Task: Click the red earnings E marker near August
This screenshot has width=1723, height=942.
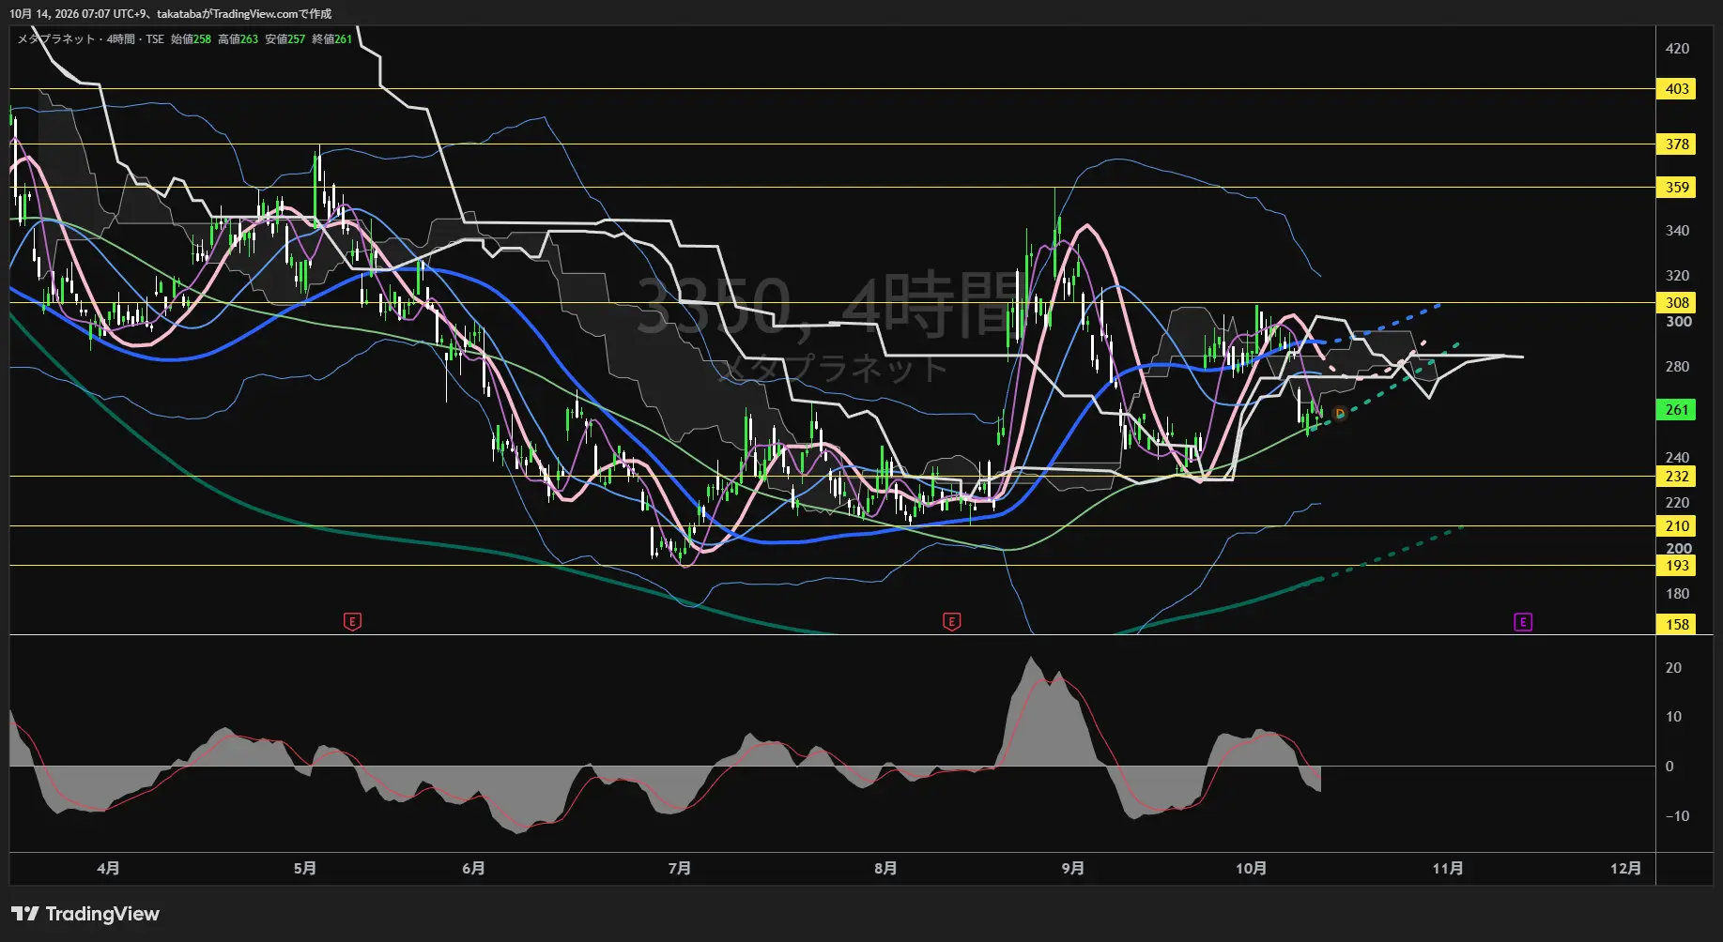Action: click(x=951, y=621)
